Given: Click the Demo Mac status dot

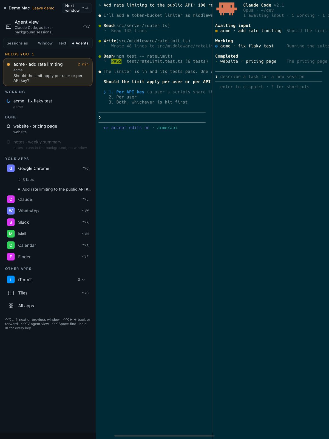Looking at the screenshot, I should 5,8.
